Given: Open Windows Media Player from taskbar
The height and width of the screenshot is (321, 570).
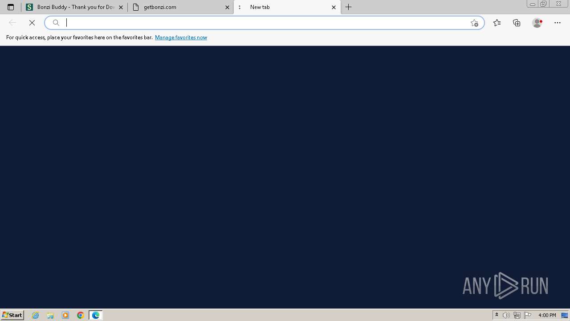Looking at the screenshot, I should tap(65, 315).
